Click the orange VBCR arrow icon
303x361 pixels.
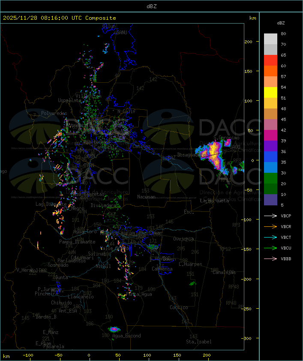pos(270,226)
